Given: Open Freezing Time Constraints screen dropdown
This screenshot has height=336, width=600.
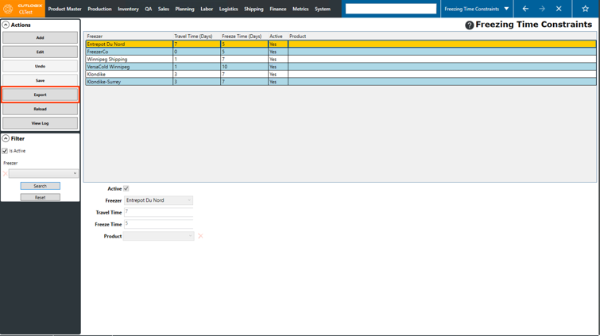Looking at the screenshot, I should [506, 9].
